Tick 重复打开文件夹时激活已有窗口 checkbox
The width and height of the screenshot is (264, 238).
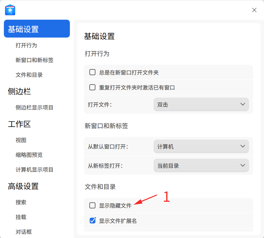coord(92,88)
